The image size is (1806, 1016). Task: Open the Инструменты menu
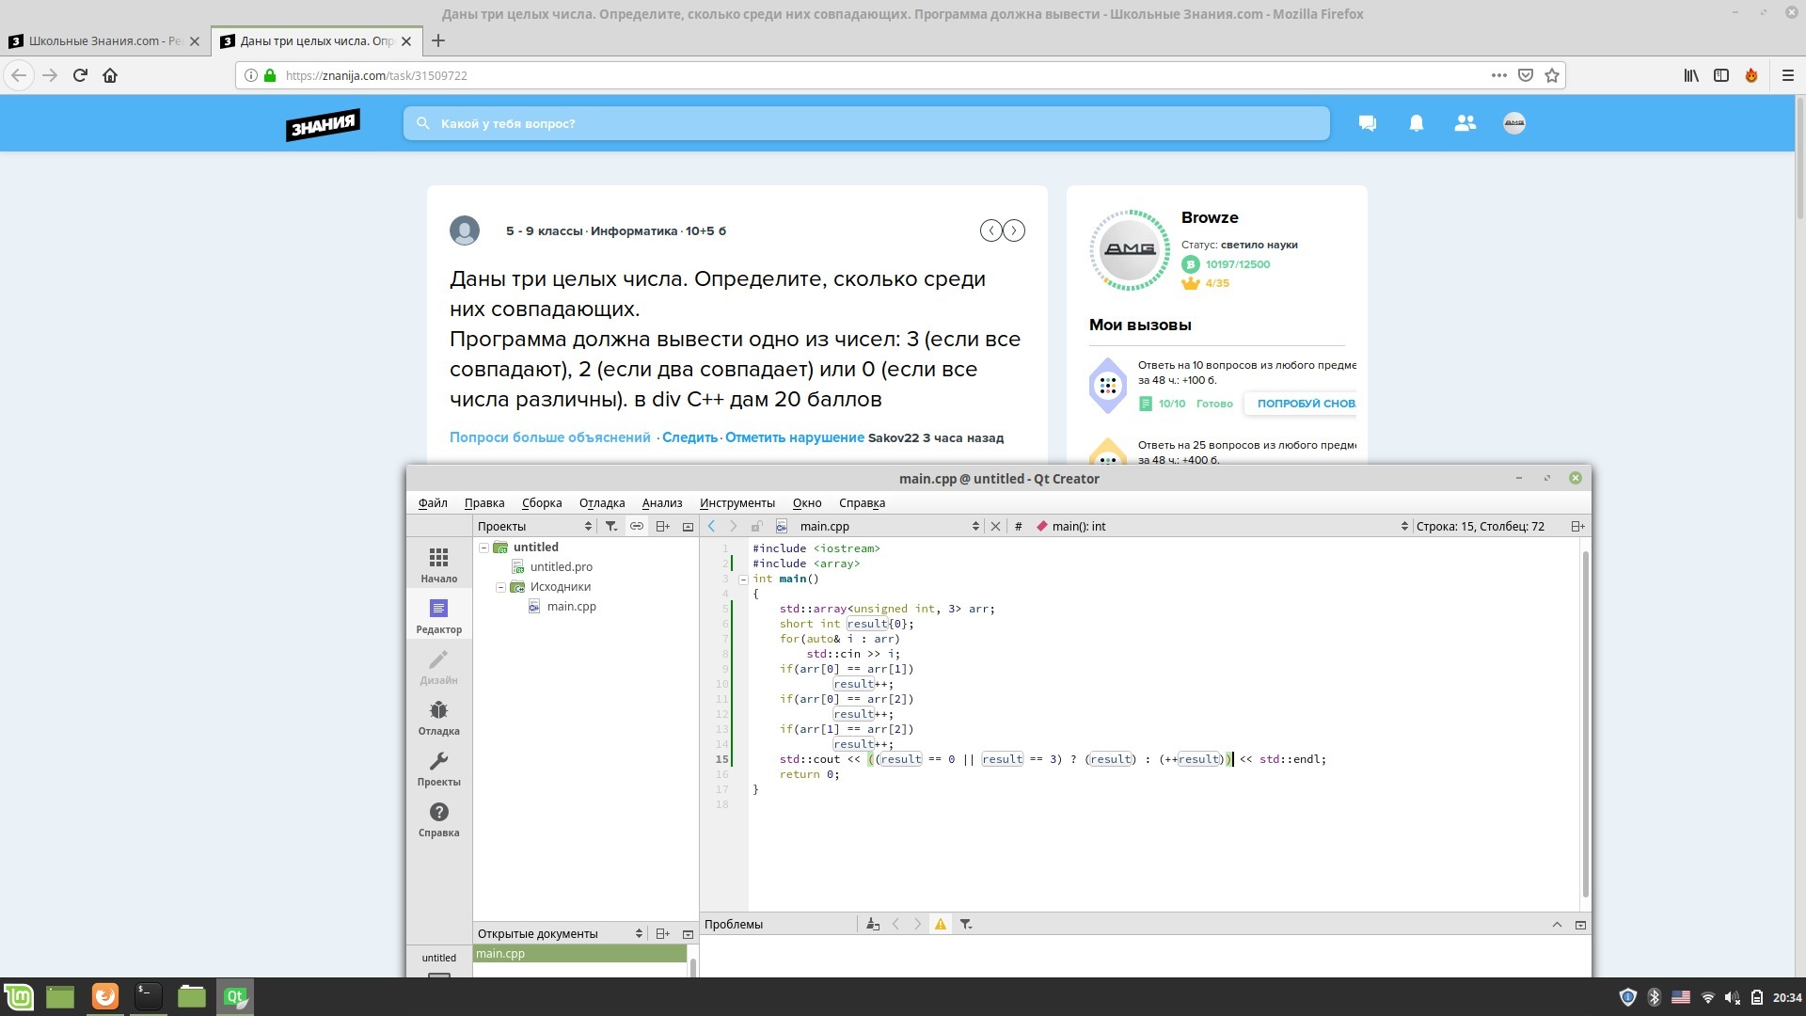pyautogui.click(x=737, y=503)
